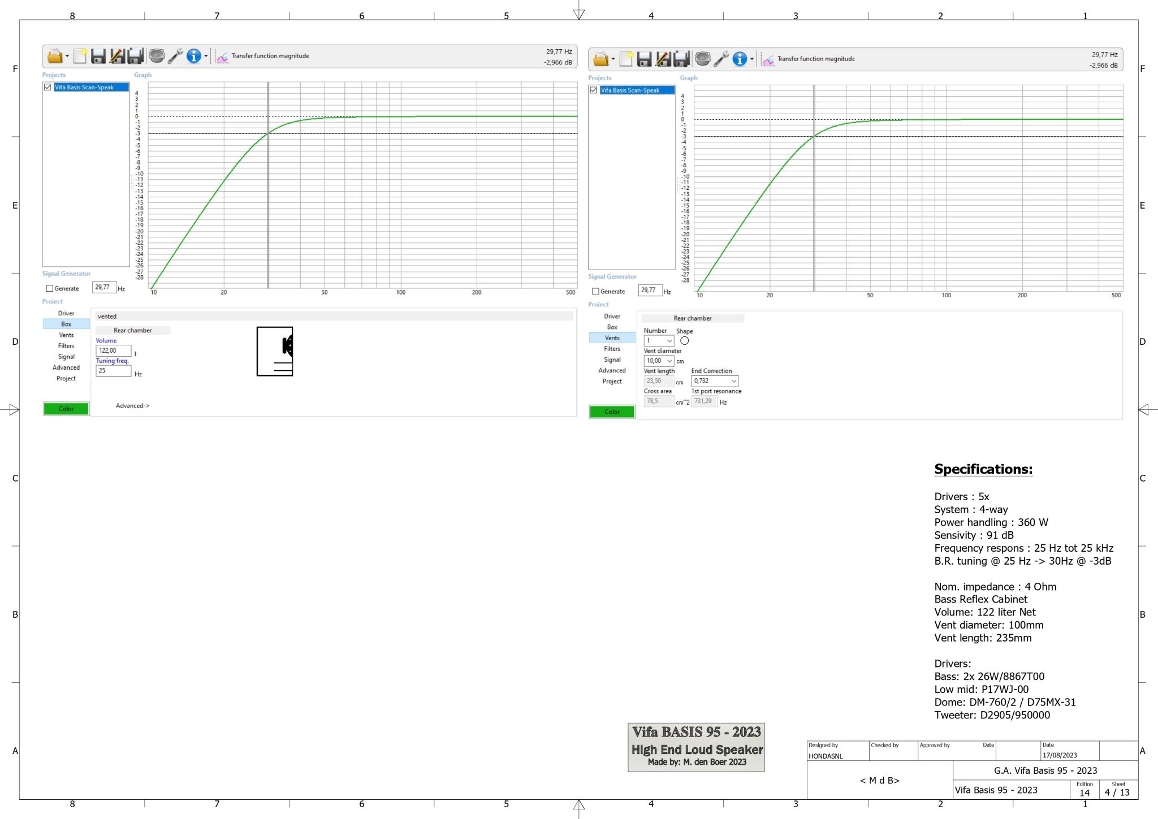Select Driver tab in Box-tab window
The width and height of the screenshot is (1158, 819).
(66, 313)
